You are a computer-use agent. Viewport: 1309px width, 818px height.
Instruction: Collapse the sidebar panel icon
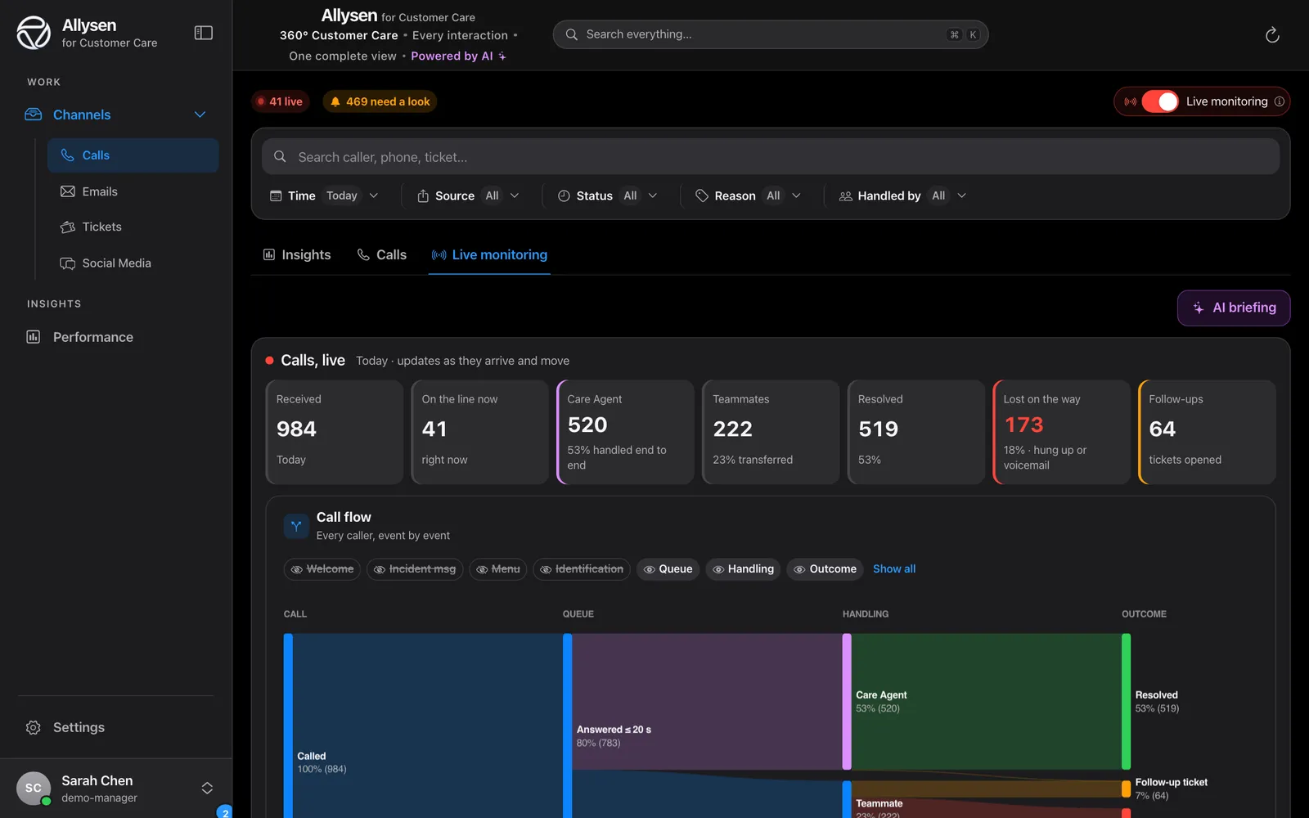[204, 33]
